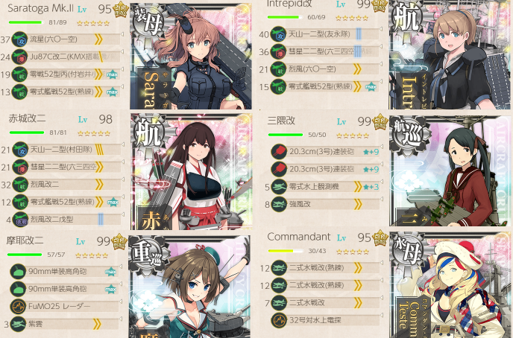
Task: Select the 零式水上観測機 equipment slot
Action: pos(328,187)
